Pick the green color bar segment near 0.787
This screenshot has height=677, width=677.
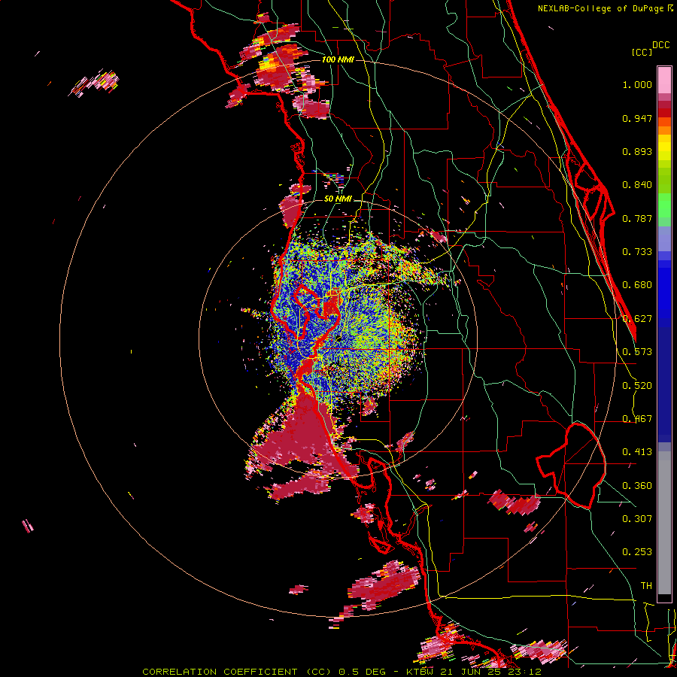(664, 209)
